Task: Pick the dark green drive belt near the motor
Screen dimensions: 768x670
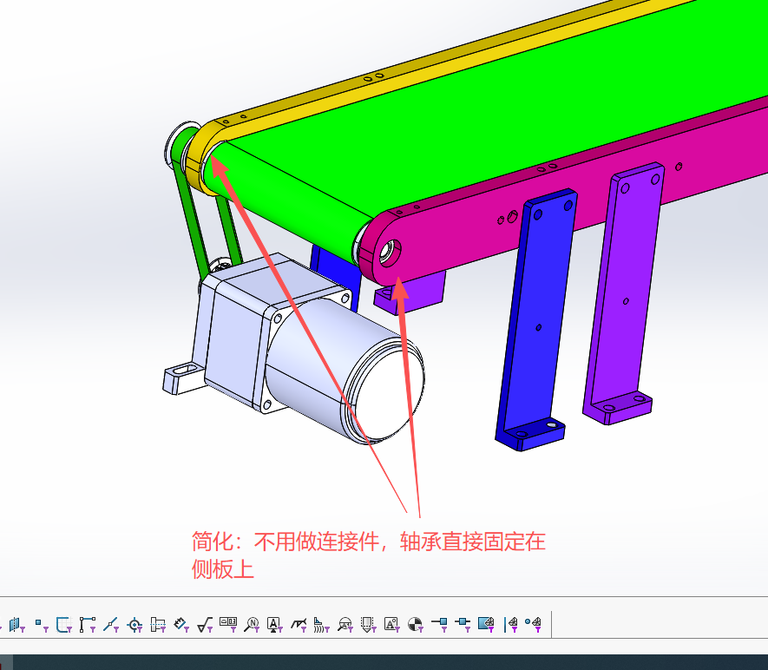Action: point(188,220)
